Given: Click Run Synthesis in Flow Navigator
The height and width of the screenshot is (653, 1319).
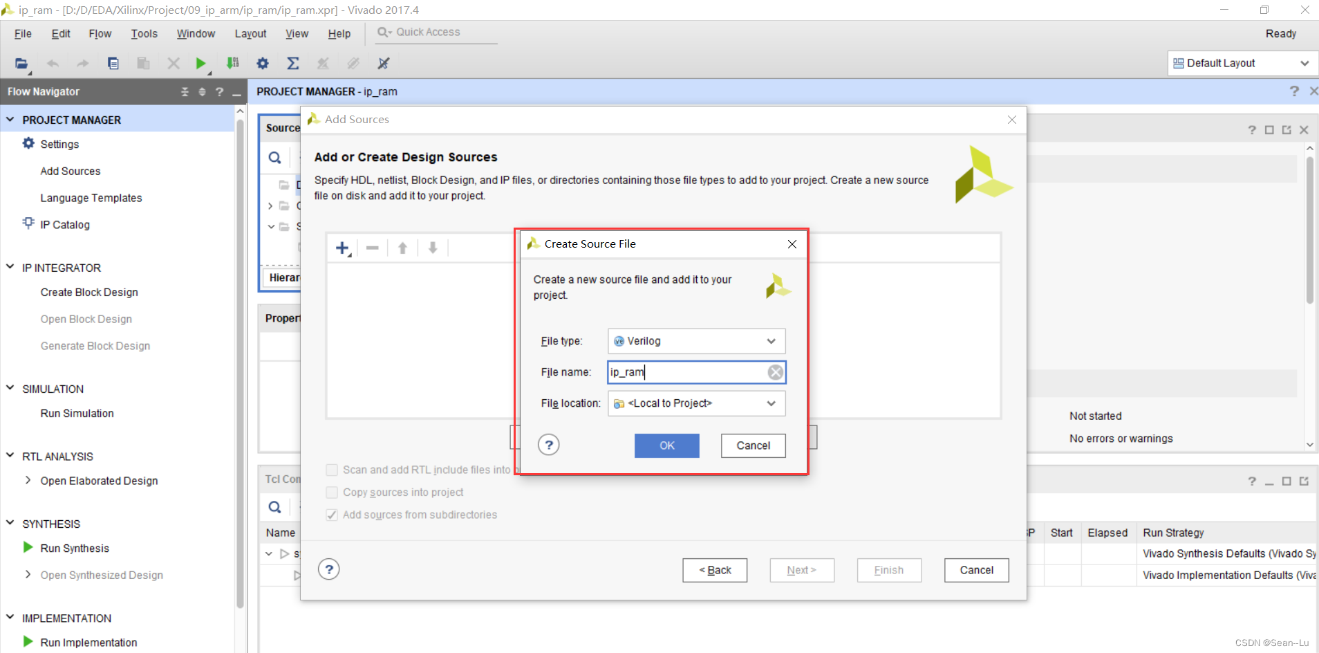Looking at the screenshot, I should 75,548.
